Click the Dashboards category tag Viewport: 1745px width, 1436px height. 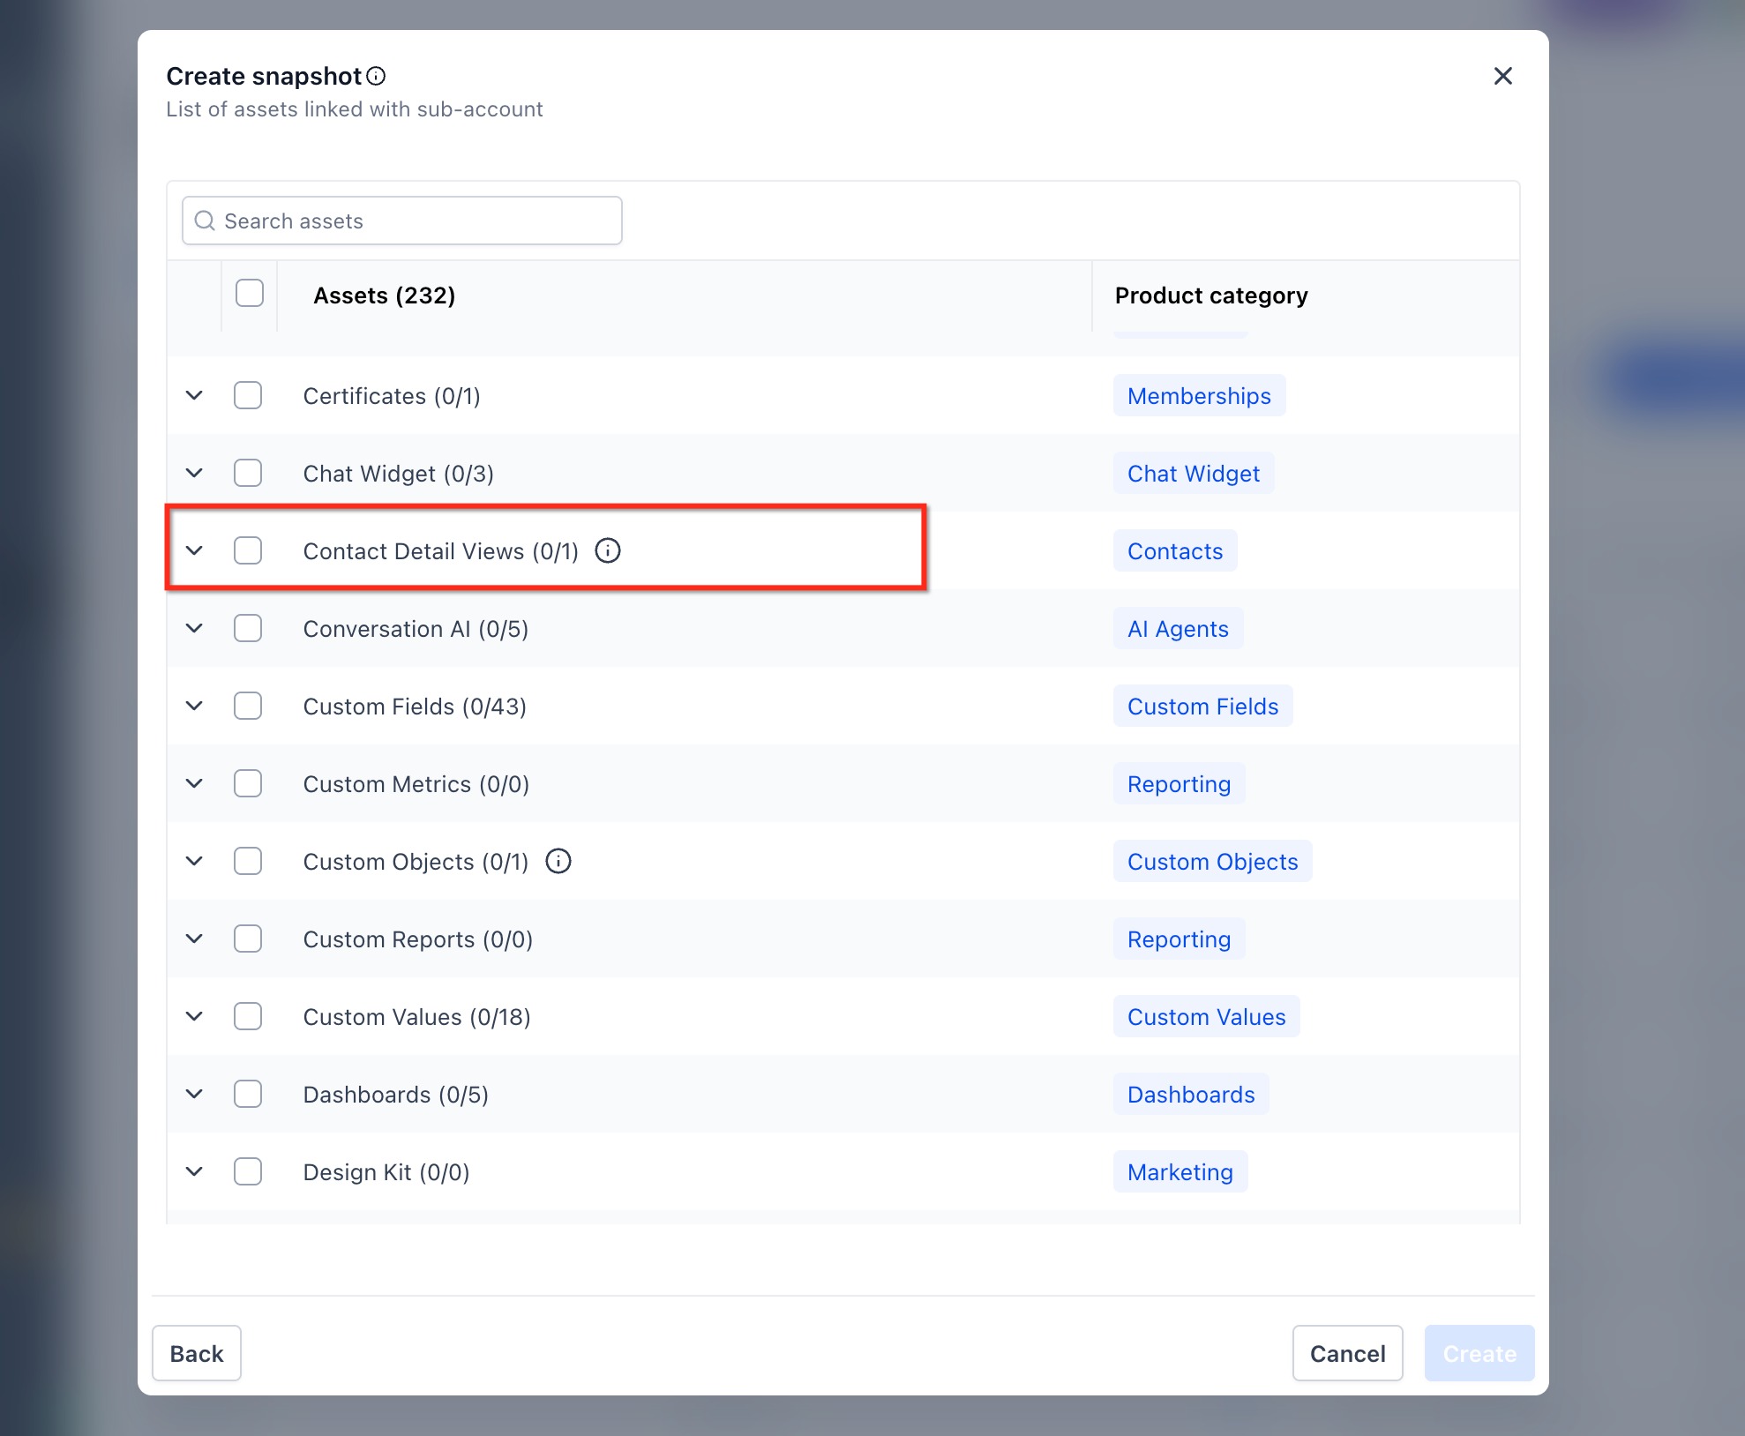tap(1191, 1094)
